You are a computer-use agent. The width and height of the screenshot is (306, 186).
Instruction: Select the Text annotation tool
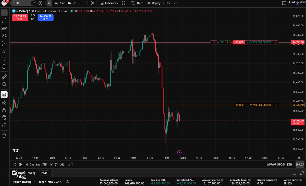pyautogui.click(x=4, y=59)
